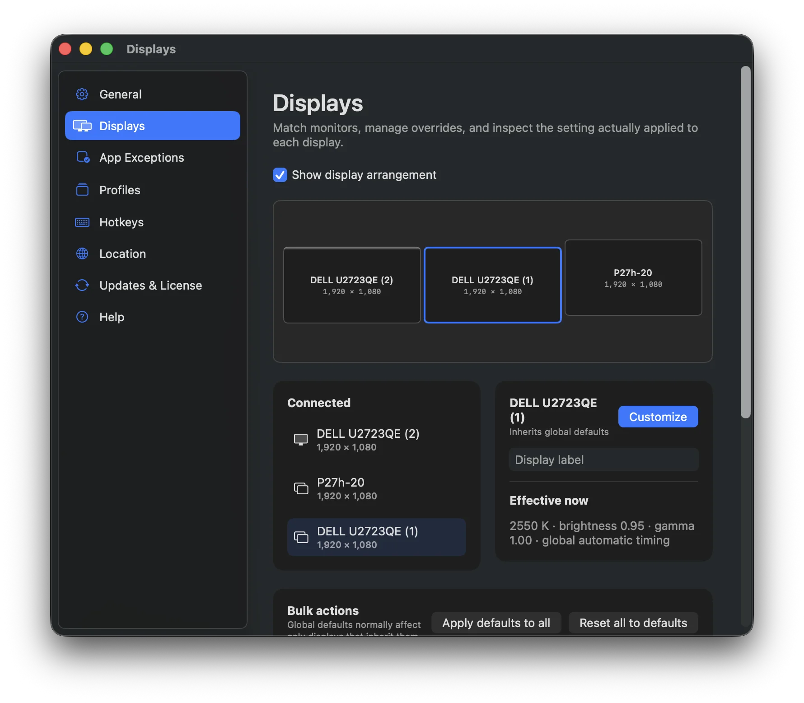The height and width of the screenshot is (703, 804).
Task: Click the Location globe icon
Action: pos(82,253)
